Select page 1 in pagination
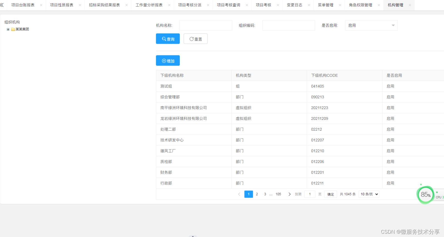Screen dimensions: 444x237 [249, 194]
